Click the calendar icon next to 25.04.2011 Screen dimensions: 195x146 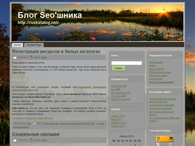pos(15,57)
